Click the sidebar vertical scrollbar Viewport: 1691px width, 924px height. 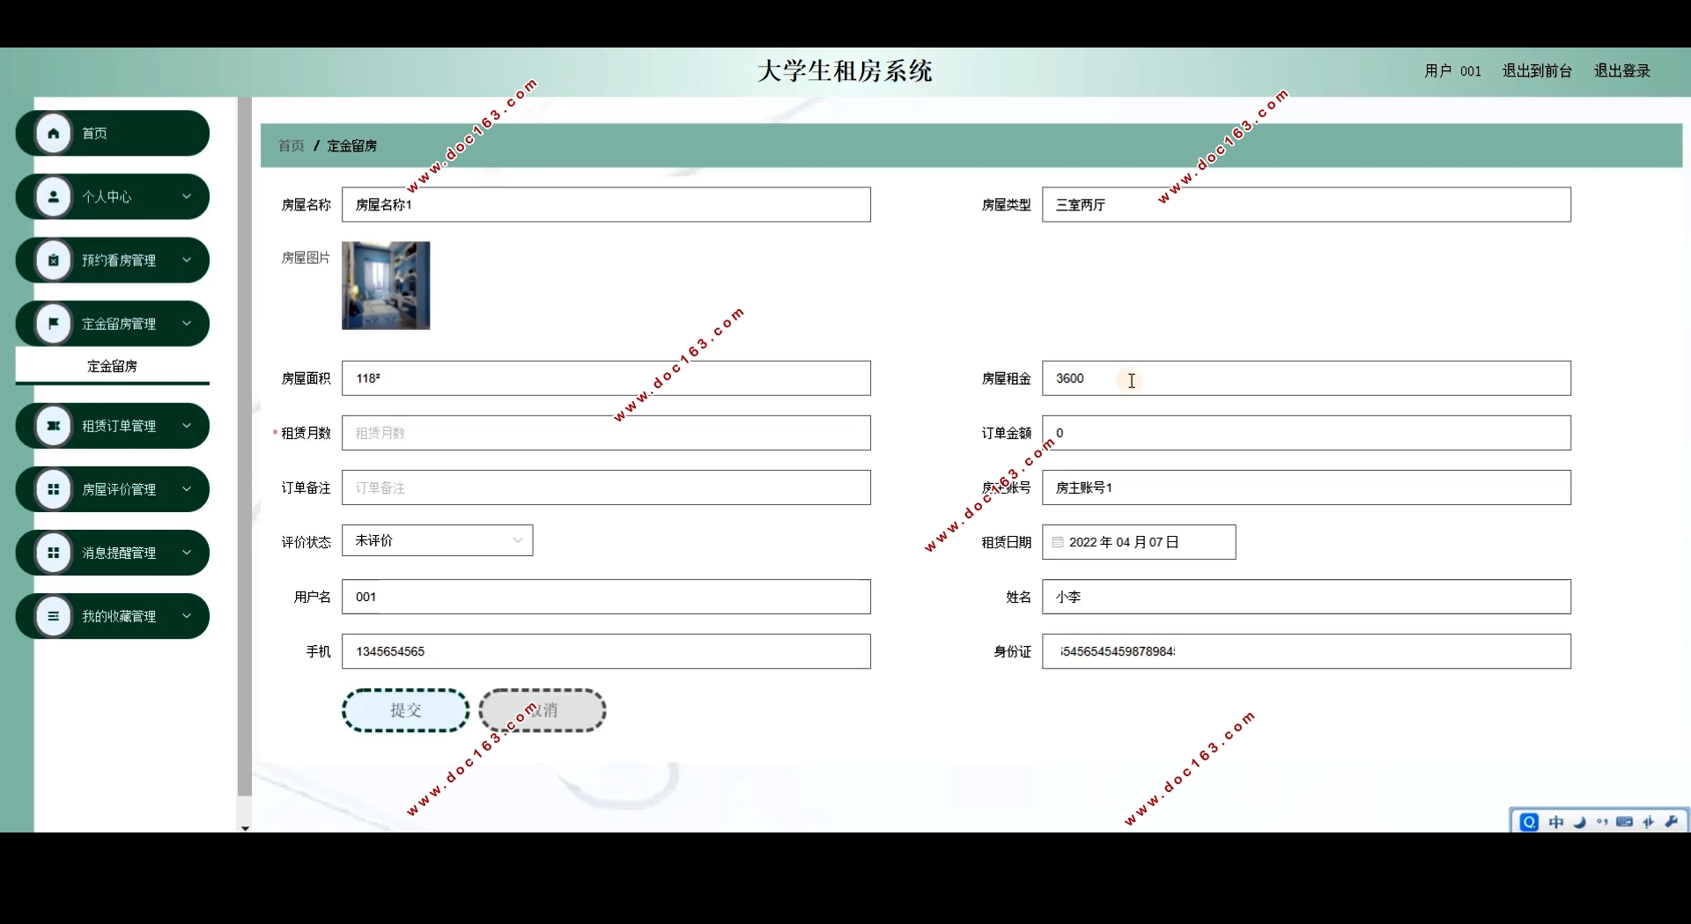tap(245, 447)
